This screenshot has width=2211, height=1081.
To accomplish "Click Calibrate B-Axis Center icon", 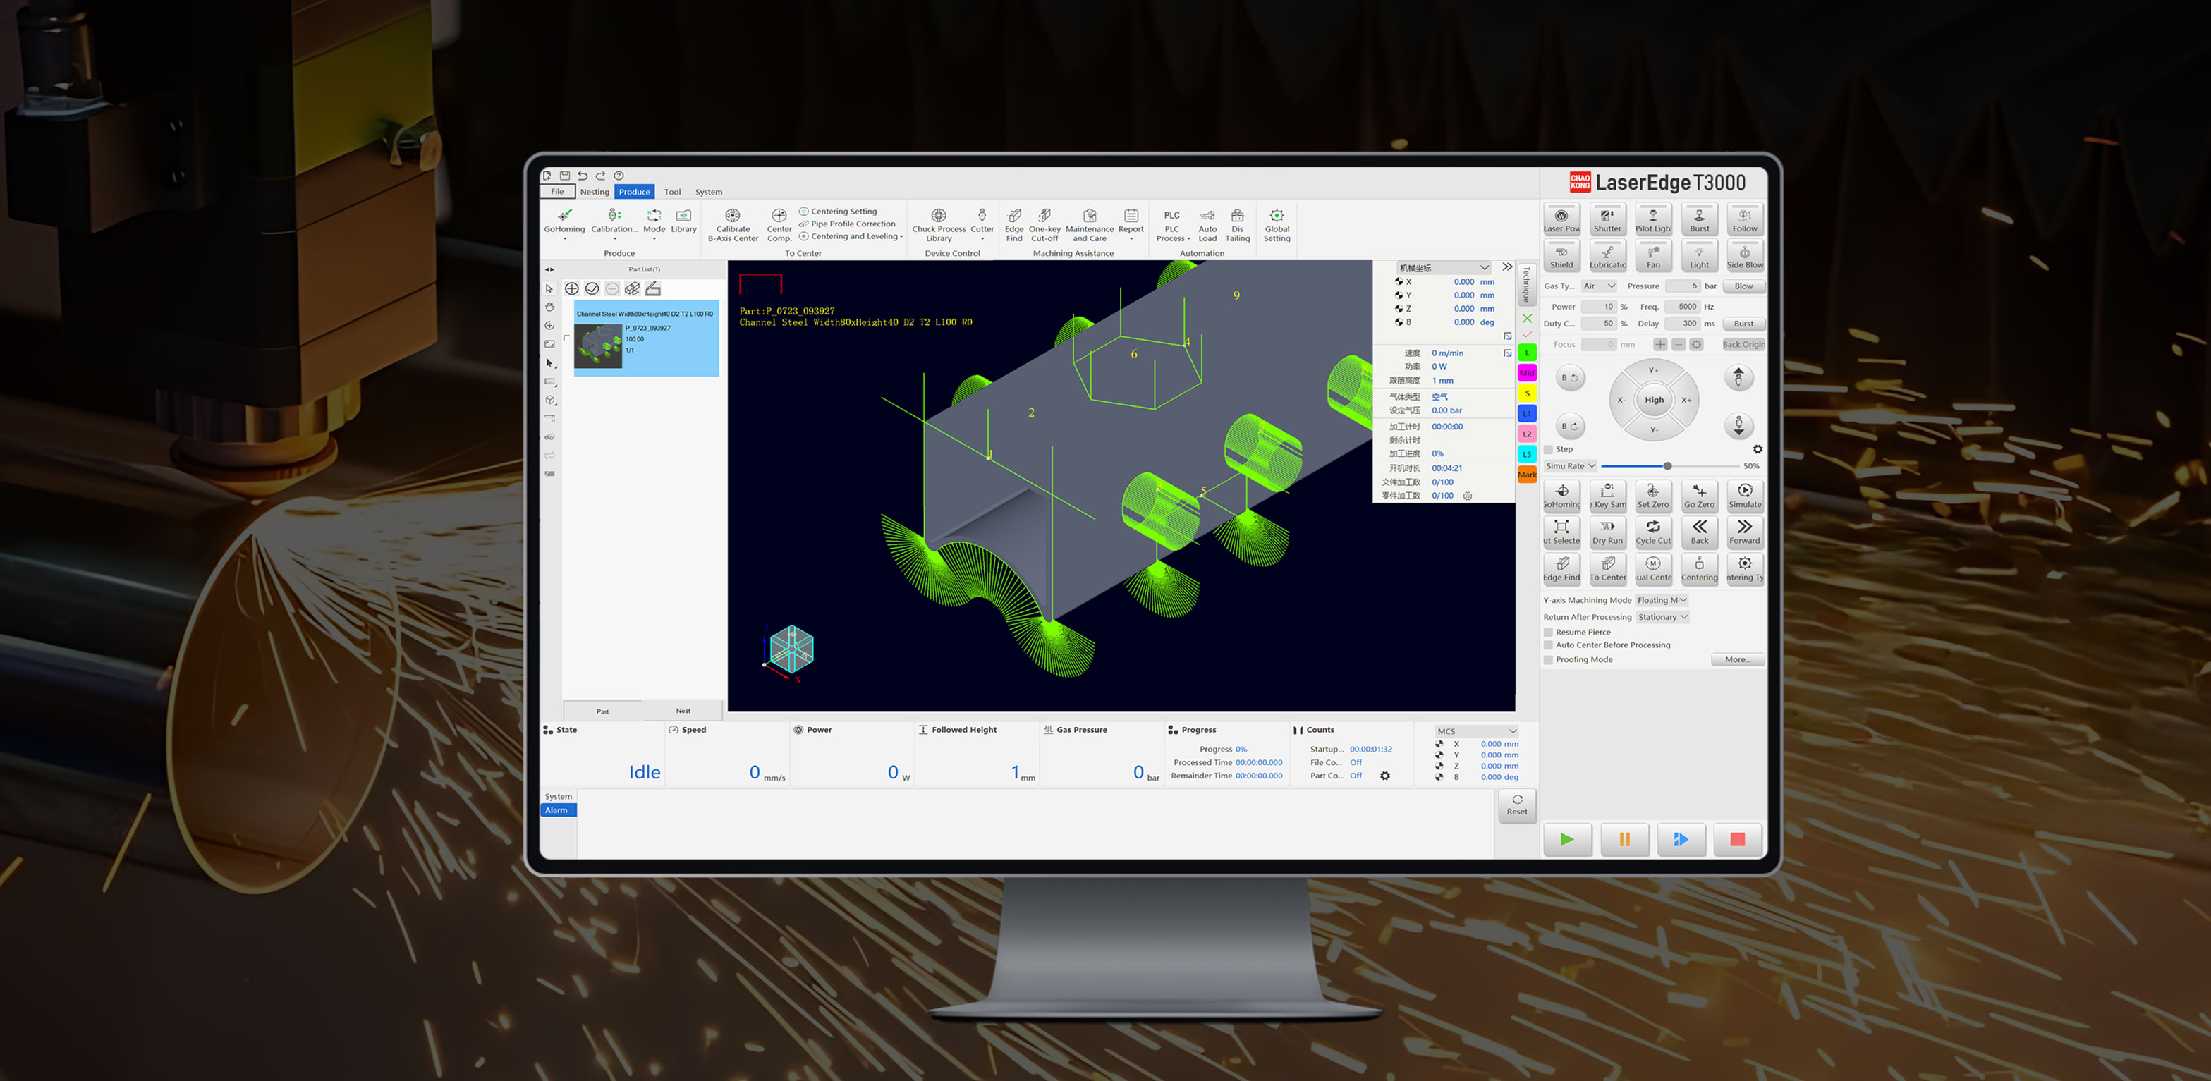I will pyautogui.click(x=732, y=216).
